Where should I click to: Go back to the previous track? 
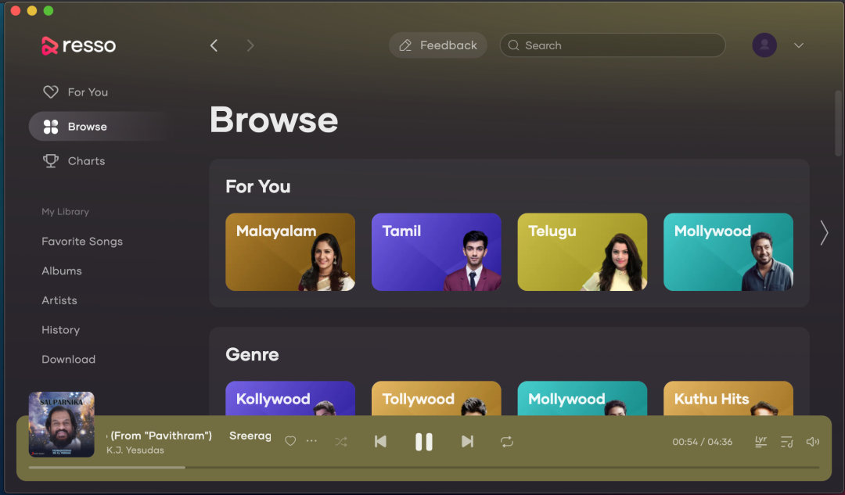coord(380,442)
